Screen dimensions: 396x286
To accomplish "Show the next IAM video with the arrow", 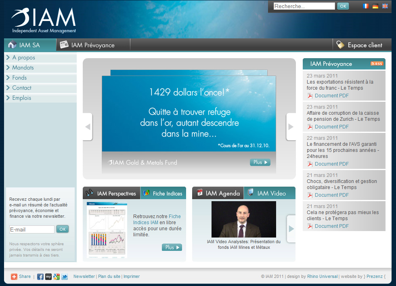I will pos(291,229).
